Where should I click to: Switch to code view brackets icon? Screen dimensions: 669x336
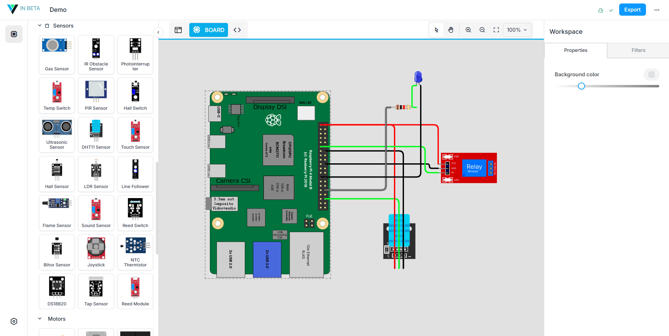pyautogui.click(x=237, y=30)
